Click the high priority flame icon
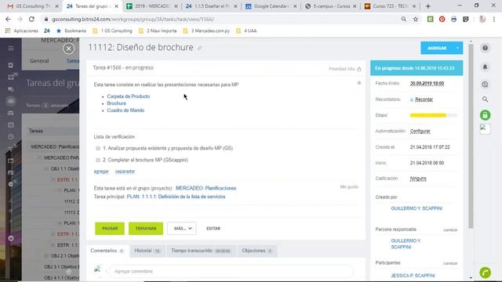 click(359, 69)
